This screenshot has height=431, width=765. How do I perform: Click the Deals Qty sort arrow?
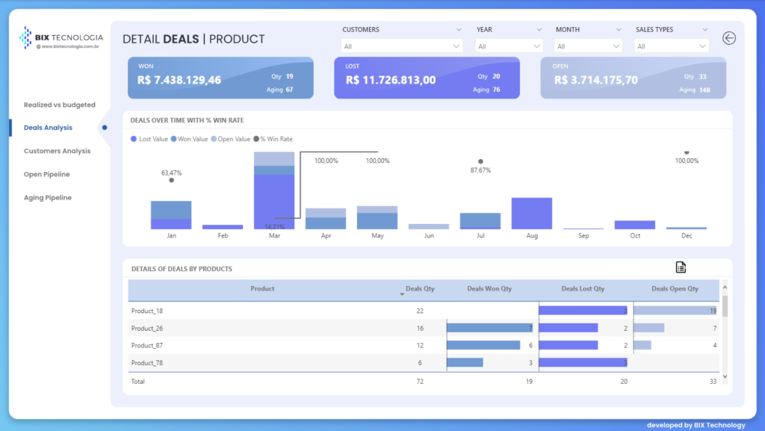coord(403,295)
